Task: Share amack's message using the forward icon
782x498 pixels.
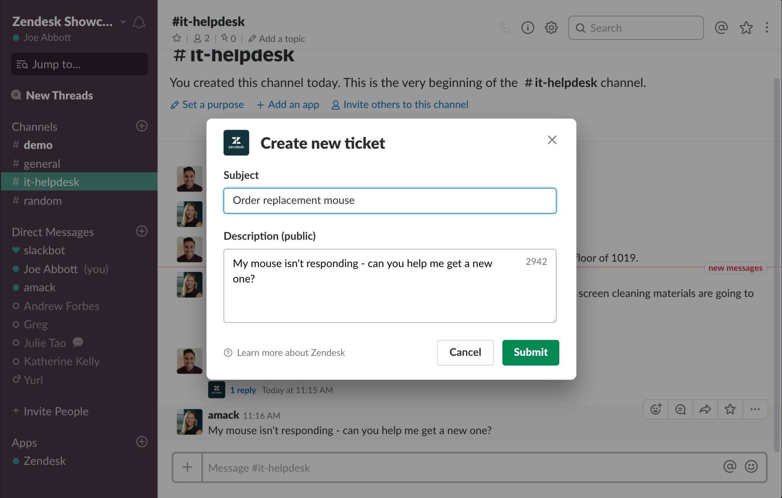Action: 705,409
